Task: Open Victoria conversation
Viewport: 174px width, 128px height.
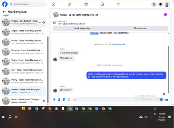Action: [x=23, y=22]
